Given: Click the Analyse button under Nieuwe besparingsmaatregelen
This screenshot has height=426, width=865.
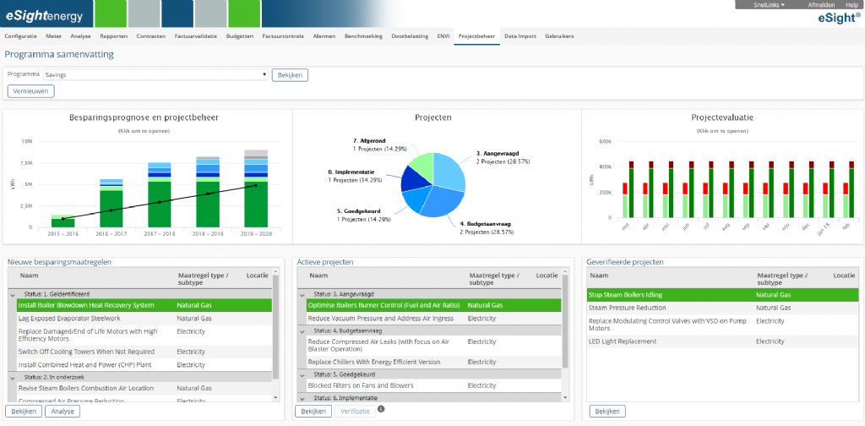Looking at the screenshot, I should point(62,412).
